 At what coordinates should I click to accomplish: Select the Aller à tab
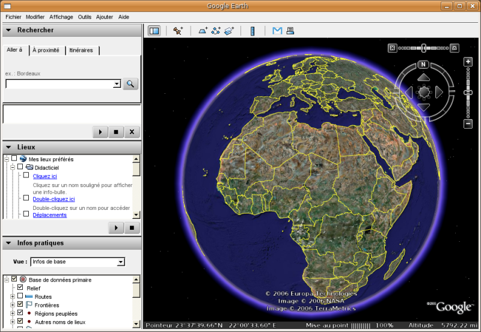pos(14,50)
